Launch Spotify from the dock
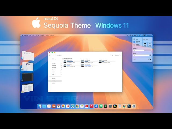 101,106
